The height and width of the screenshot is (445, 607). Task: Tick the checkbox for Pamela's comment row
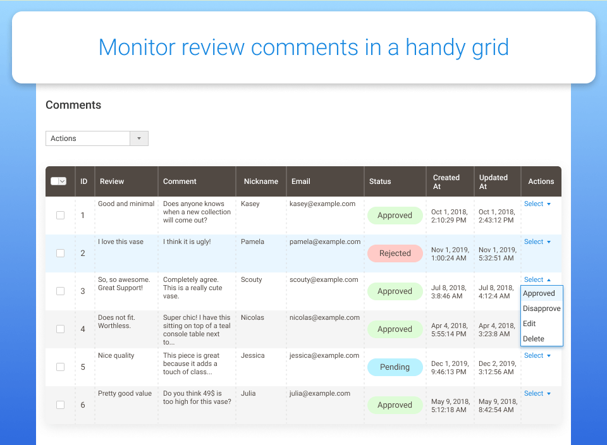tap(61, 253)
